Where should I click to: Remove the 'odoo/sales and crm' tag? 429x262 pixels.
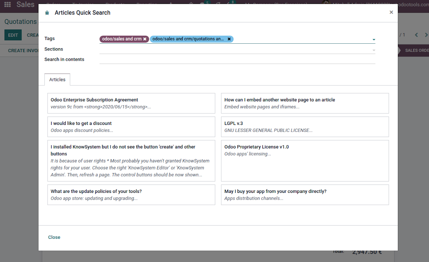click(145, 39)
